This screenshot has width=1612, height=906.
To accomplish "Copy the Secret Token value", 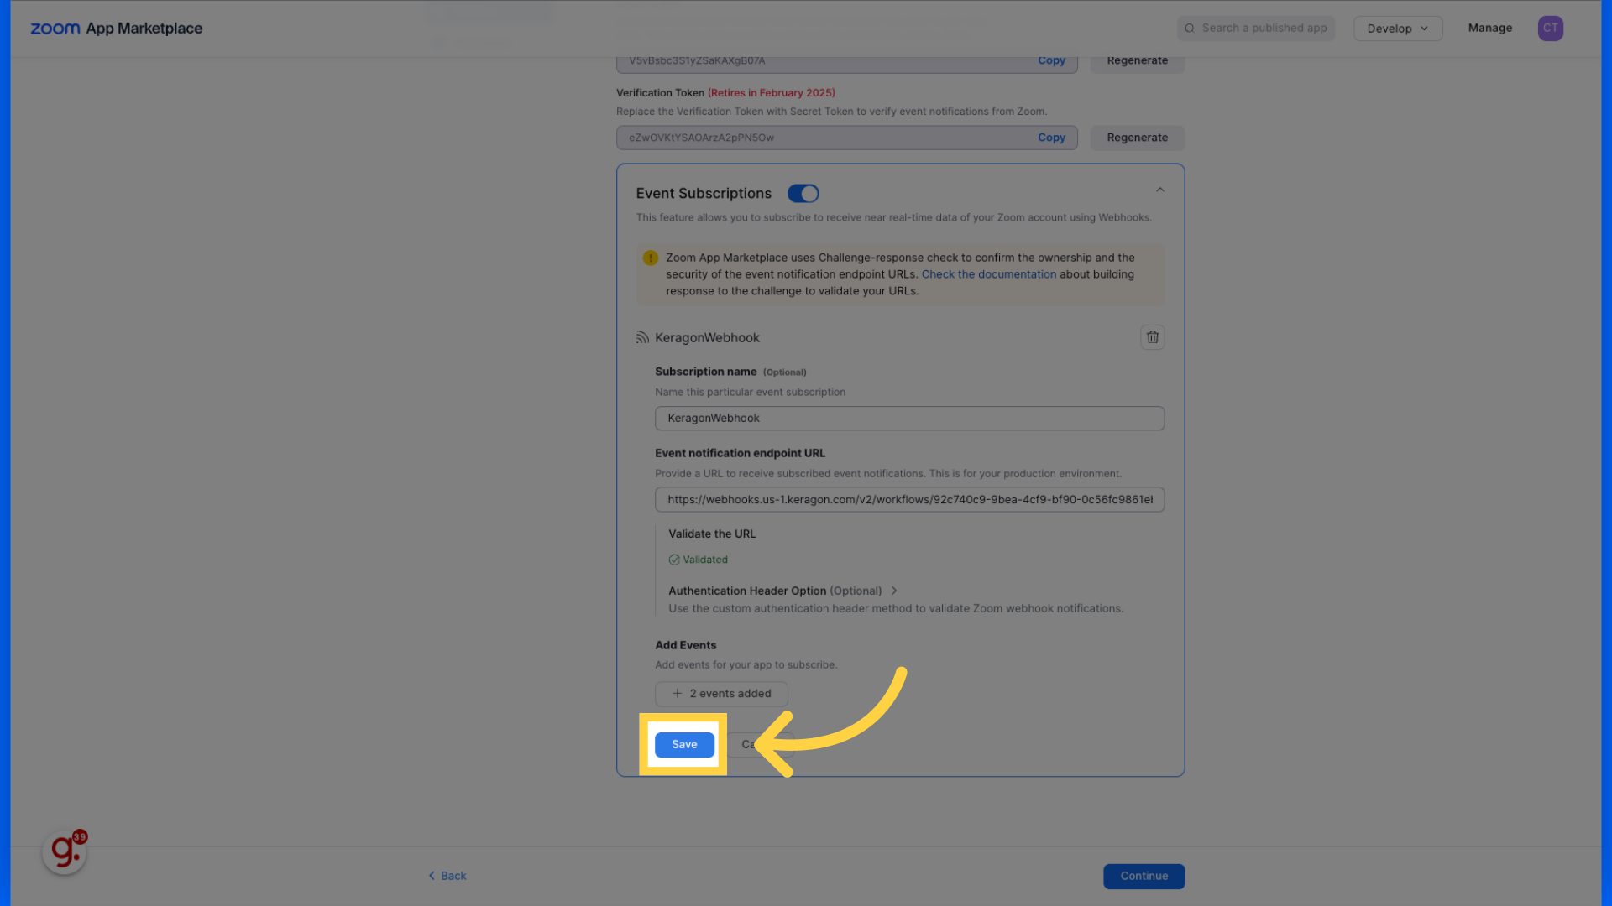I will (1051, 60).
